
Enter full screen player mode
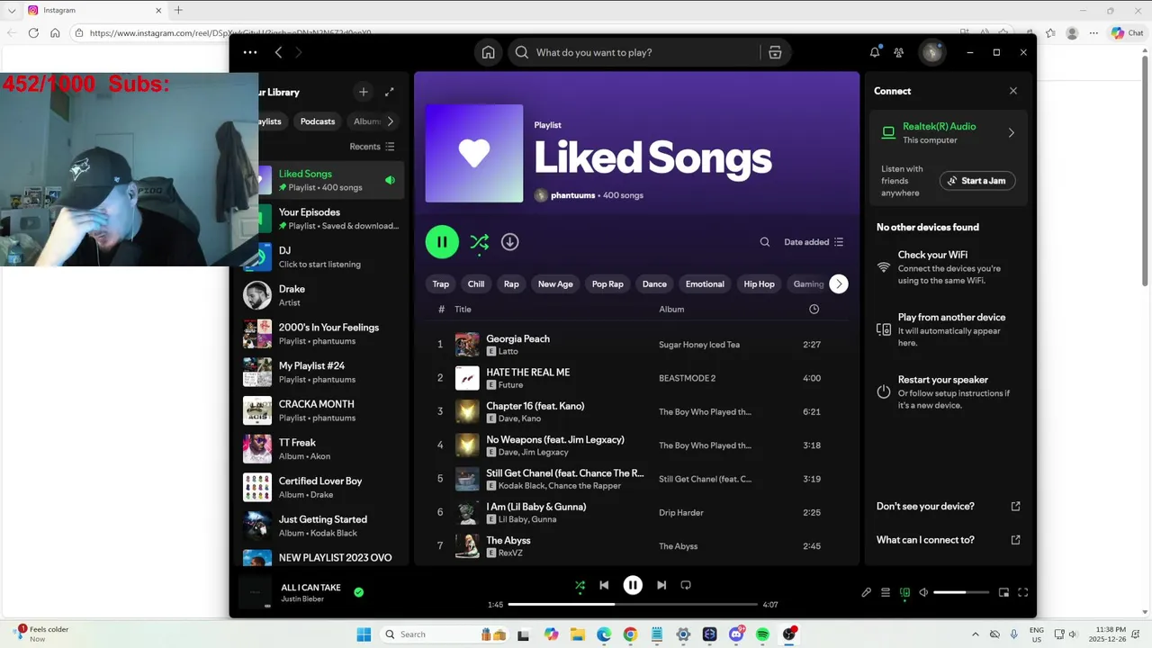[x=1023, y=592]
